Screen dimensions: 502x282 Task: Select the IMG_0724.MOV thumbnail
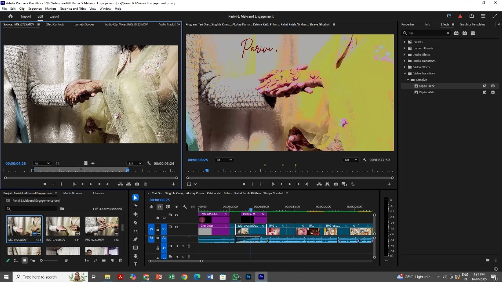pos(63,226)
